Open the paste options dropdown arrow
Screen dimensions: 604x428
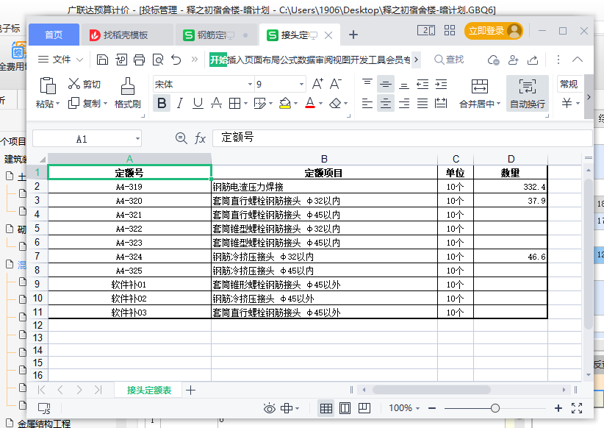(58, 104)
